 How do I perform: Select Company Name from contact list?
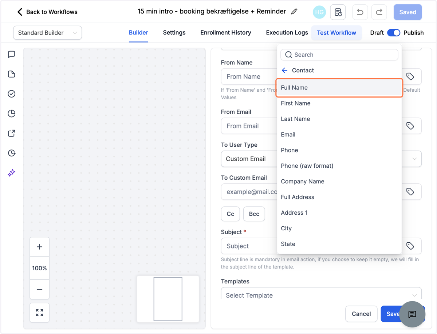tap(339, 182)
